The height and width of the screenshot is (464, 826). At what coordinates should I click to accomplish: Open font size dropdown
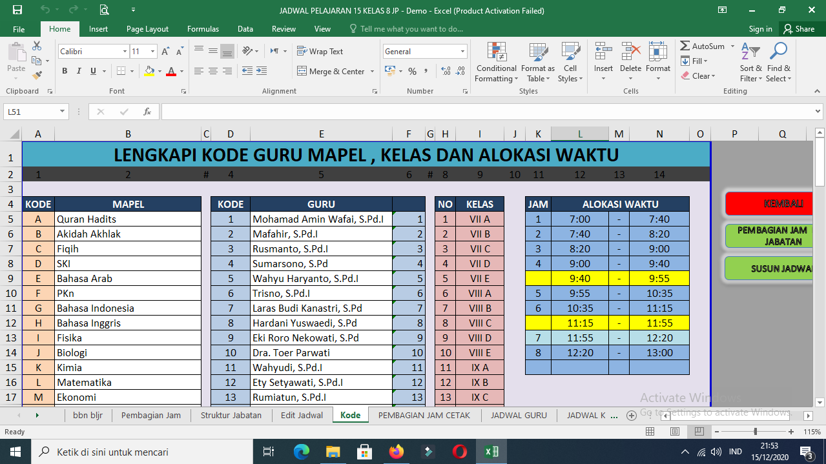coord(152,52)
